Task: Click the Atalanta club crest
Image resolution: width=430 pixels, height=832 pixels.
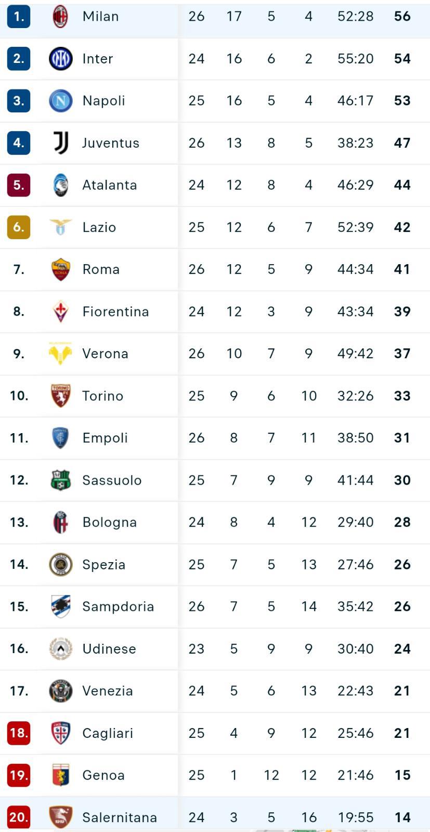Action: (x=60, y=185)
